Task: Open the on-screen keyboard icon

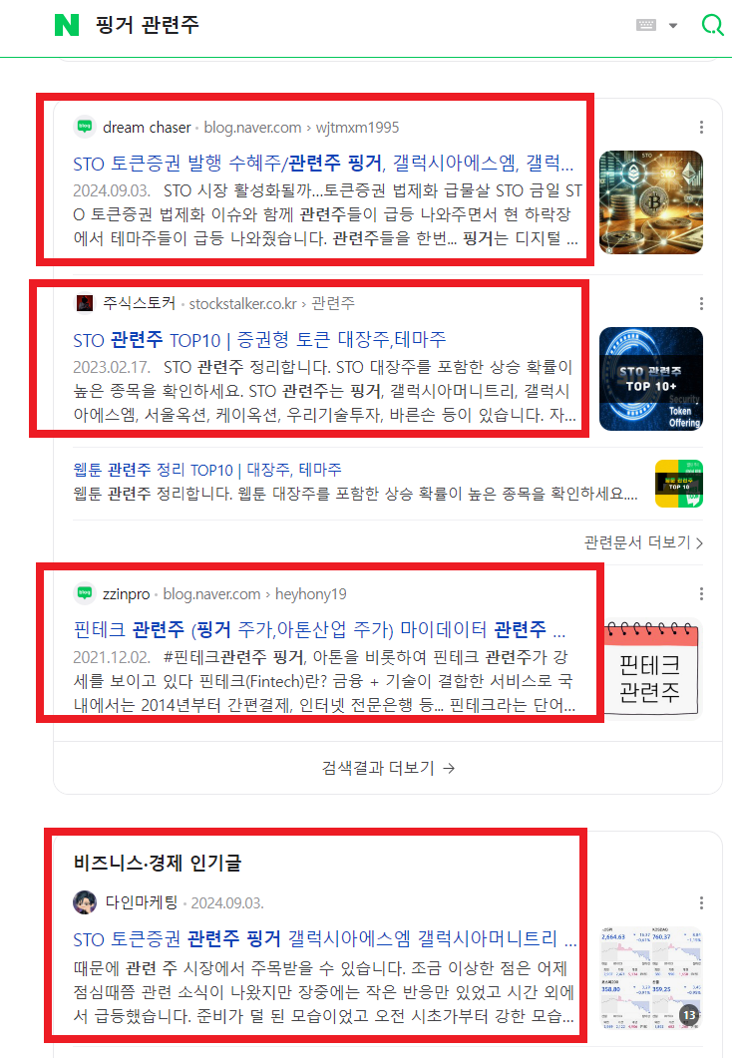Action: pyautogui.click(x=645, y=25)
